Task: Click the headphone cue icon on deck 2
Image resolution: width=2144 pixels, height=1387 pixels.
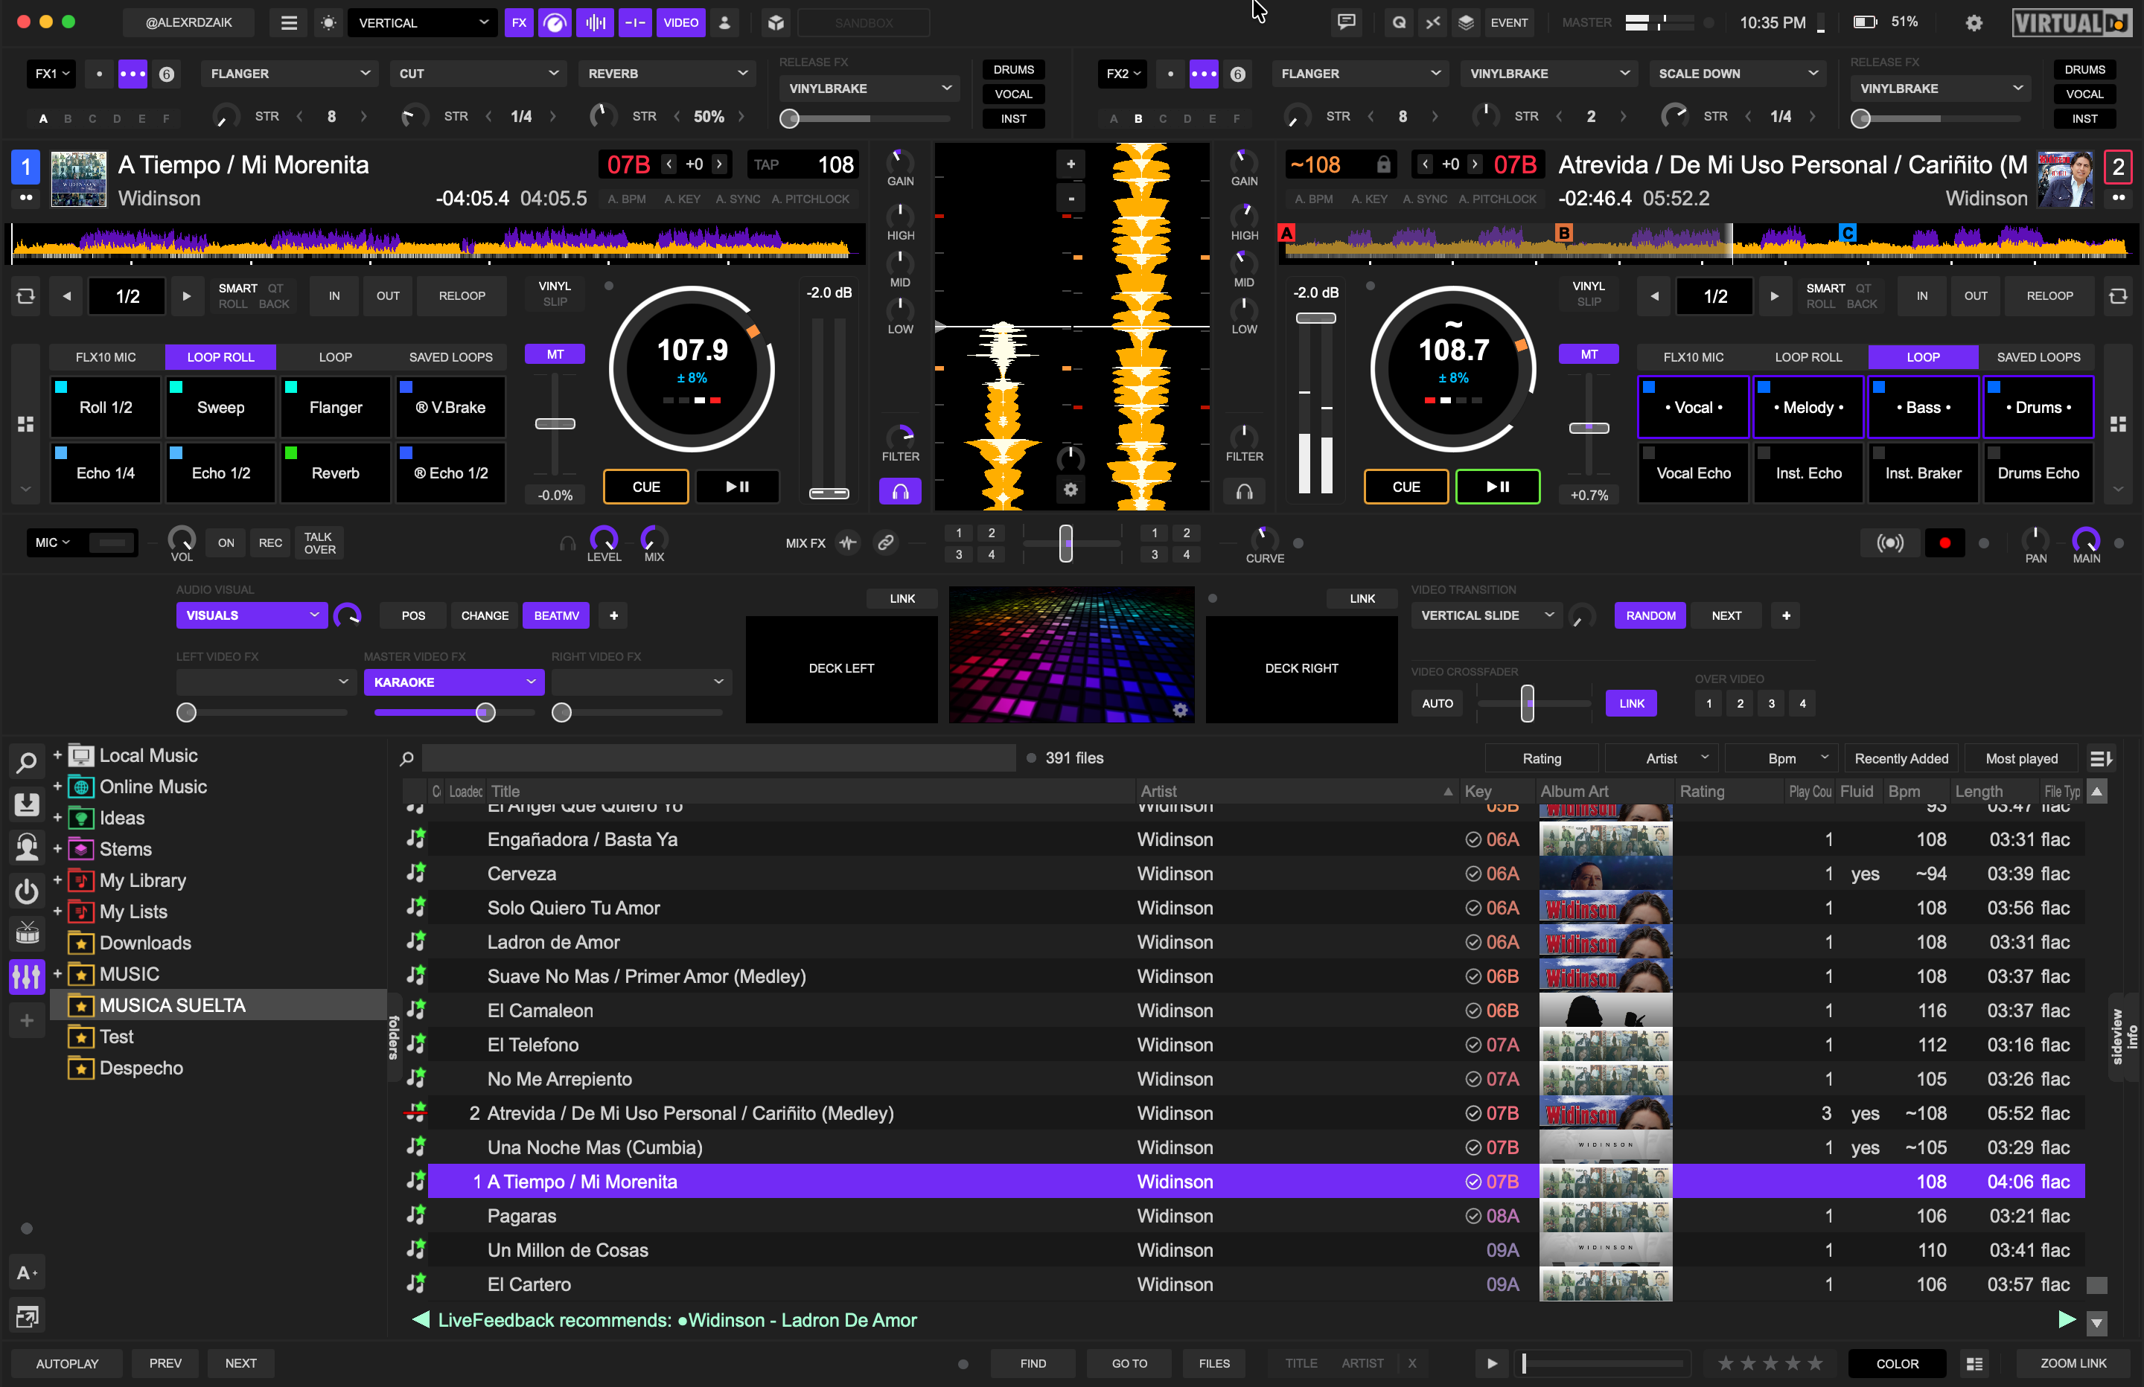Action: (x=1244, y=492)
